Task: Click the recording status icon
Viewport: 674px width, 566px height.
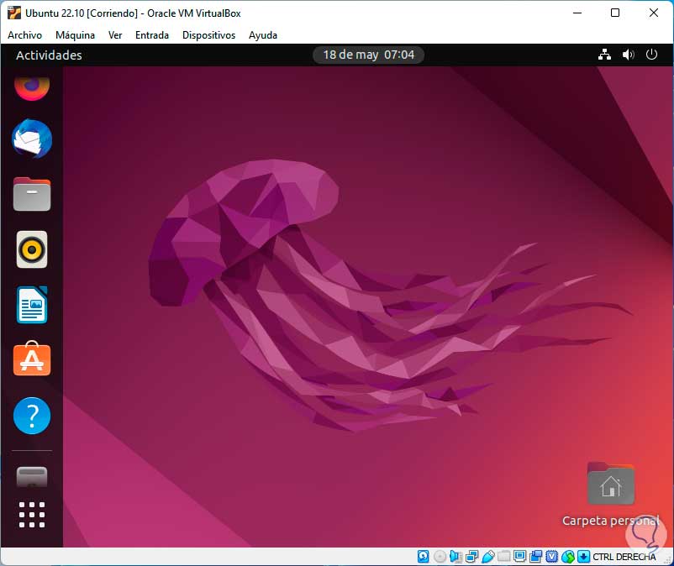Action: coord(536,557)
